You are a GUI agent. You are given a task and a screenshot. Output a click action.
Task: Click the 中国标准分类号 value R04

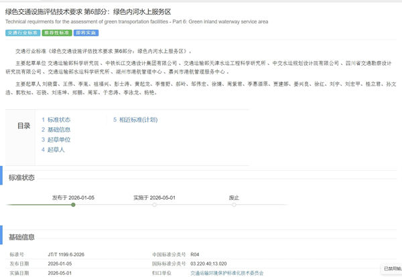pos(195,255)
